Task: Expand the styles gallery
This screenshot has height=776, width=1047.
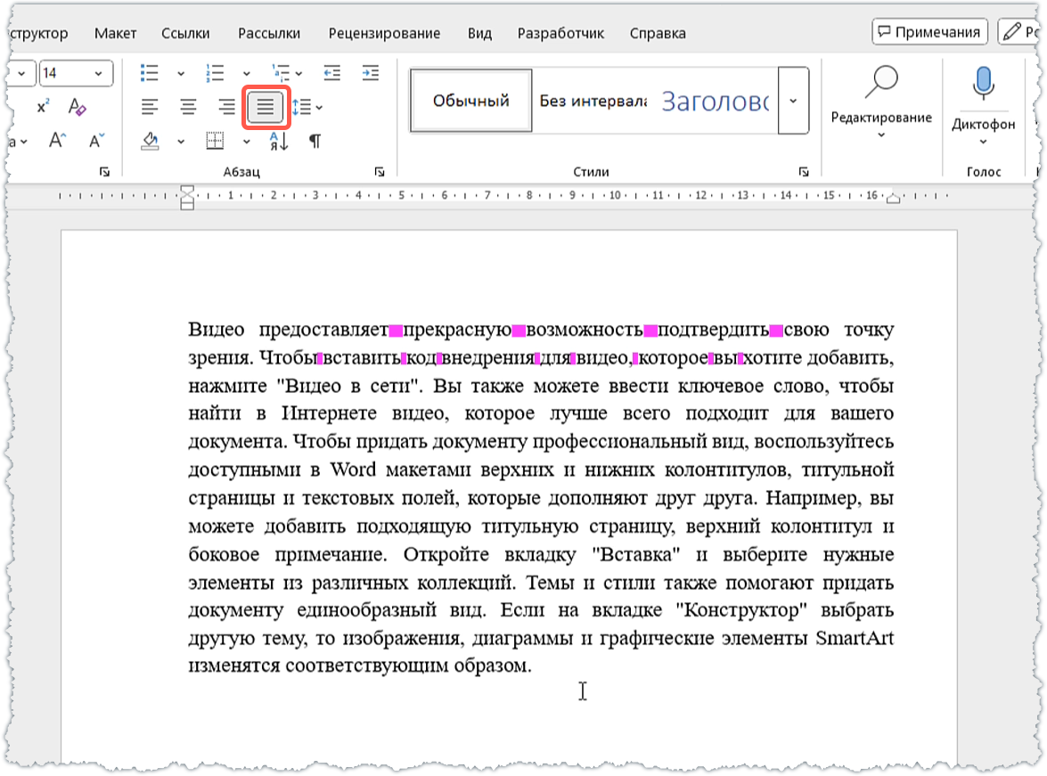Action: click(793, 101)
